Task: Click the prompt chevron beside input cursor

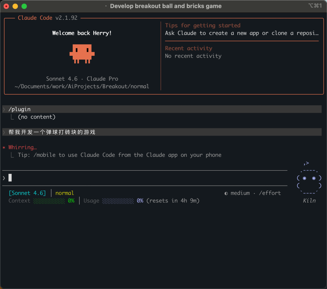Action: click(x=4, y=178)
